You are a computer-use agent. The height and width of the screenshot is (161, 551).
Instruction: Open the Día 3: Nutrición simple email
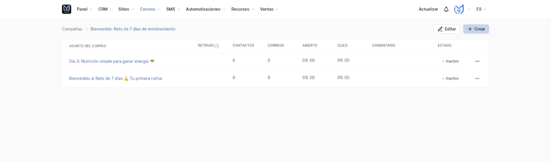point(112,61)
